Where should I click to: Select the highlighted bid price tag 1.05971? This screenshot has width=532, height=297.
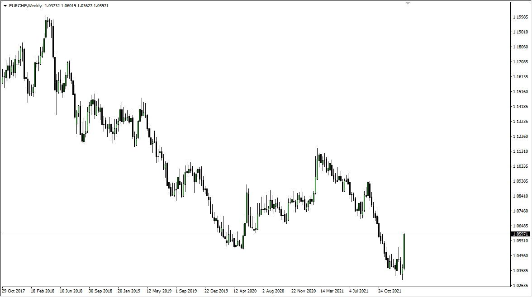(x=519, y=233)
